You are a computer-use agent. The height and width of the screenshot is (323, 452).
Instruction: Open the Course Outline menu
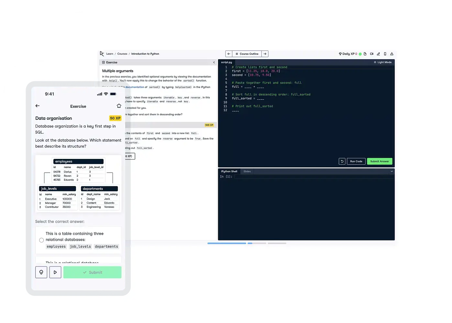point(247,54)
